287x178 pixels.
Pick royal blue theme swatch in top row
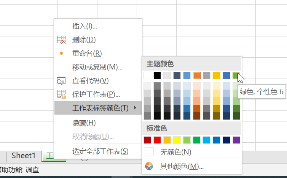pos(226,76)
